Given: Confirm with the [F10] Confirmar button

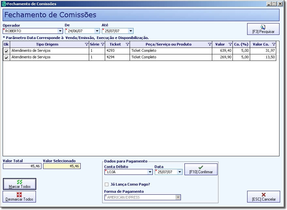Looking at the screenshot, I should tap(201, 169).
